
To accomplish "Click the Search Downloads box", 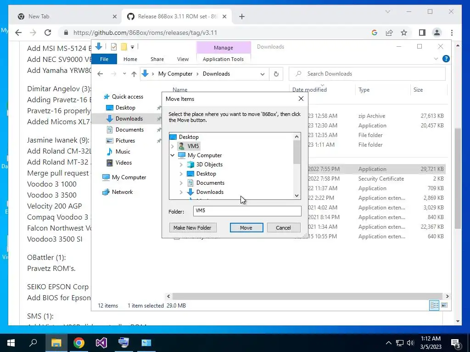I will pos(367,74).
